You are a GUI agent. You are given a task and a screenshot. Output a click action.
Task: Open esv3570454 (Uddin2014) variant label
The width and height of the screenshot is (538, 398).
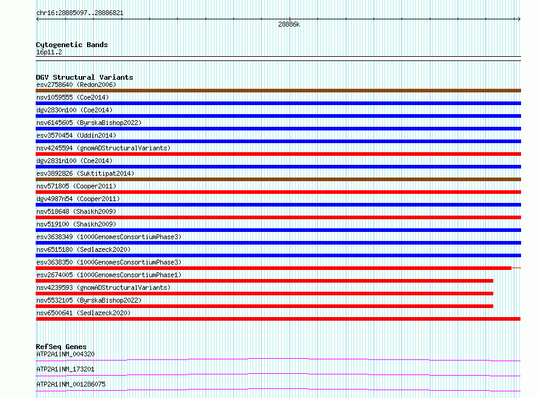(x=76, y=135)
